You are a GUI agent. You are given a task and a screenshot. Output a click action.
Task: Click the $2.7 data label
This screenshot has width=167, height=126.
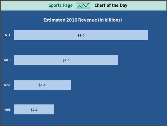34,110
